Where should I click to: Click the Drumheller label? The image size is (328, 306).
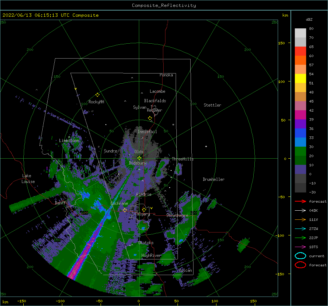pos(214,179)
